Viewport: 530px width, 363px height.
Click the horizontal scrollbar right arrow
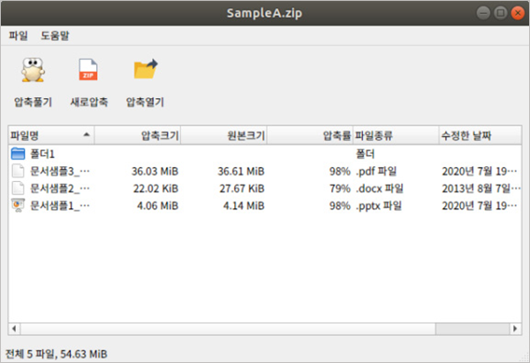click(515, 329)
